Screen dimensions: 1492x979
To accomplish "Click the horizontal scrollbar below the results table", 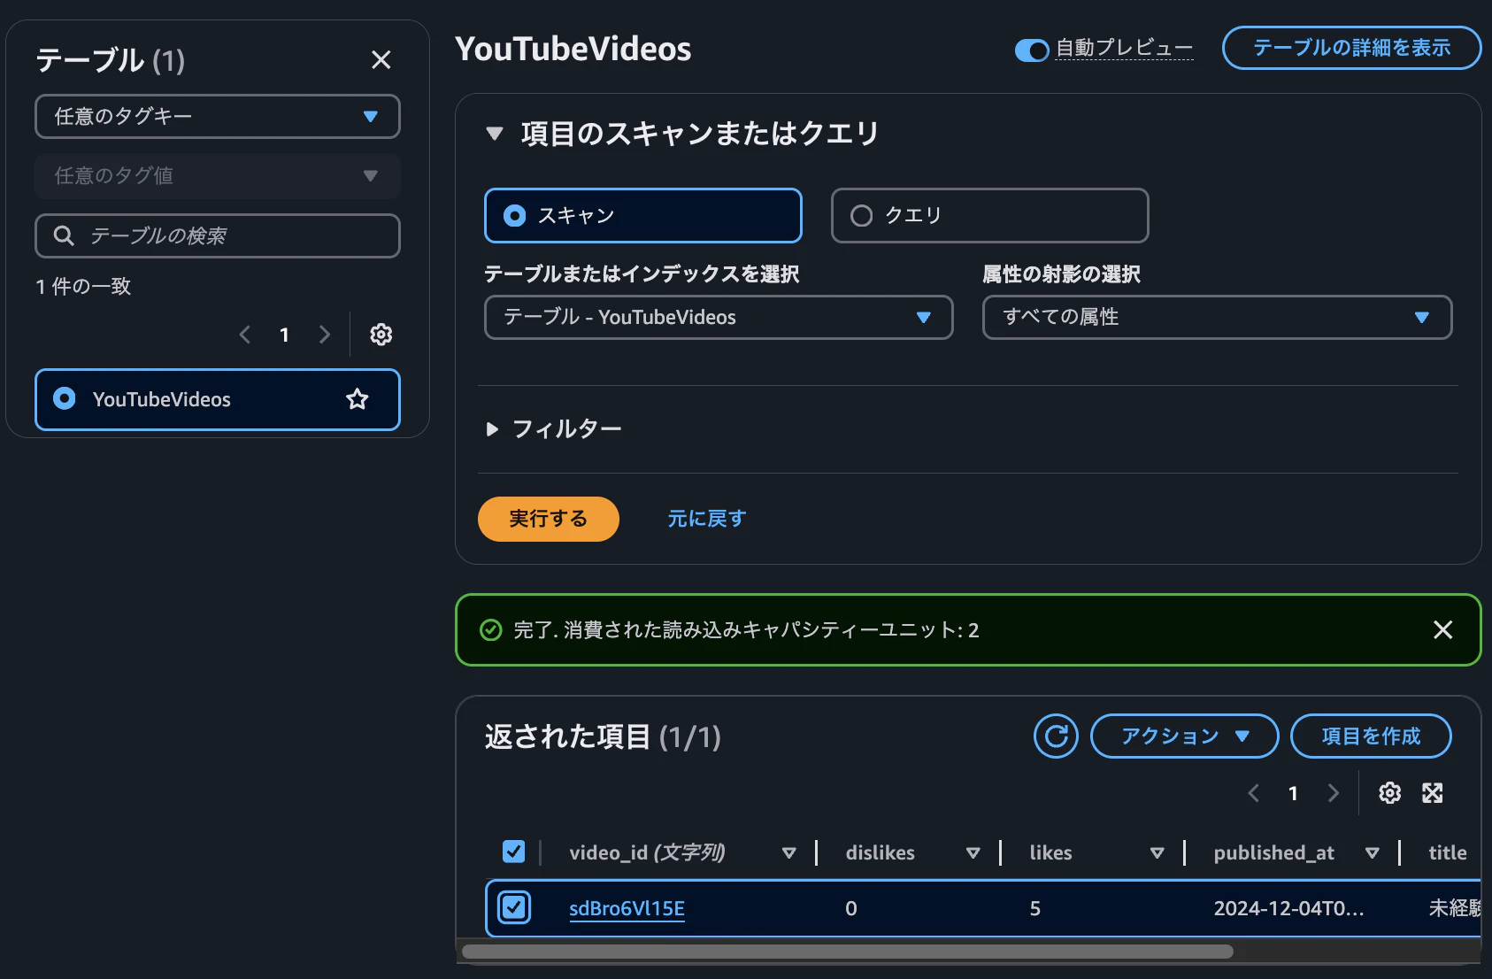I will click(x=850, y=952).
